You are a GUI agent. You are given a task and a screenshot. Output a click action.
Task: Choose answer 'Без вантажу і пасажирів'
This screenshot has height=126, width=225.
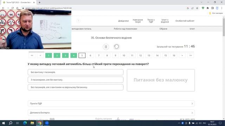(x=76, y=72)
